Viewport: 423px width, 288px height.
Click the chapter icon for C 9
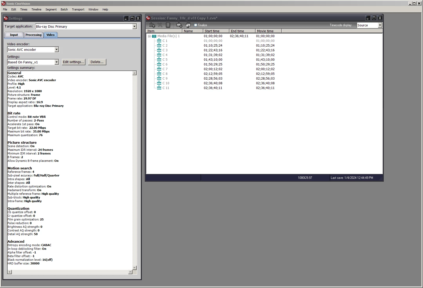[159, 78]
